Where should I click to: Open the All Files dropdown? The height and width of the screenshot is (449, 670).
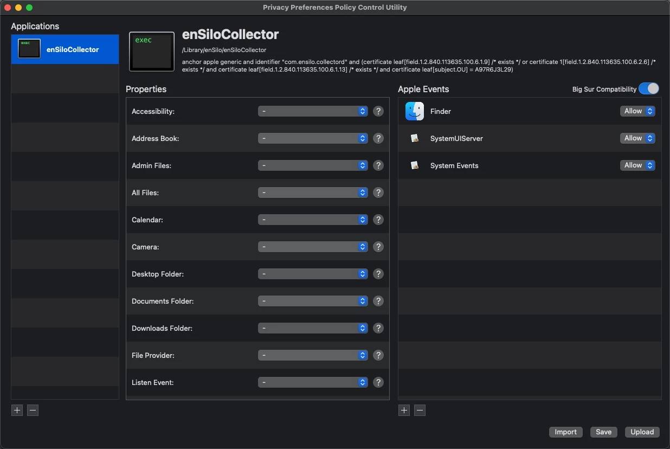tap(313, 193)
